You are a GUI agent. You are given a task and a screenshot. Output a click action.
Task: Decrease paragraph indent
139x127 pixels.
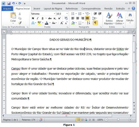click(x=95, y=14)
